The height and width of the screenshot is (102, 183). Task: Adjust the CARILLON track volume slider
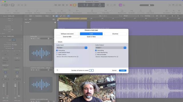pos(46,39)
